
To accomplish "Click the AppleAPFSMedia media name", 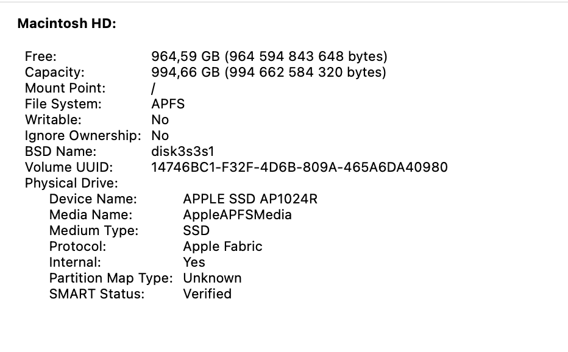I will pyautogui.click(x=237, y=215).
